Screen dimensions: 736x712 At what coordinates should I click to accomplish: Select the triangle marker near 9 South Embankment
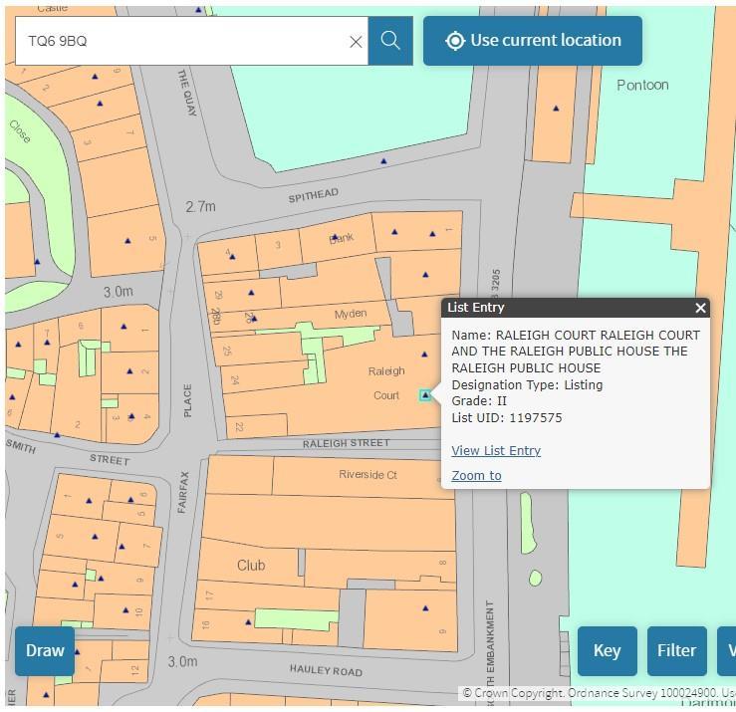pos(425,608)
